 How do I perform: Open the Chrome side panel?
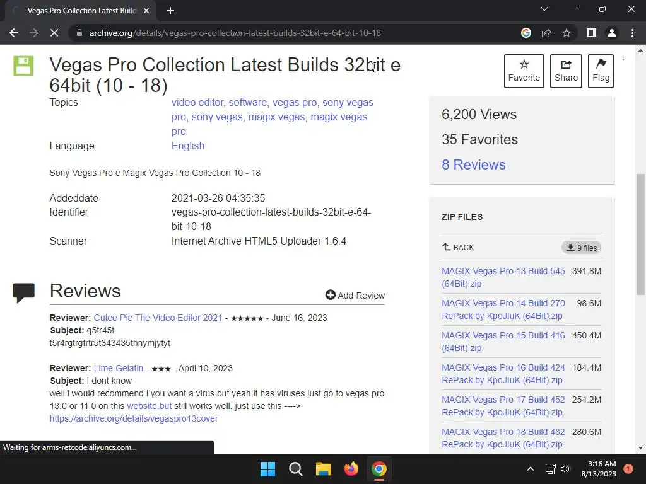pyautogui.click(x=592, y=33)
